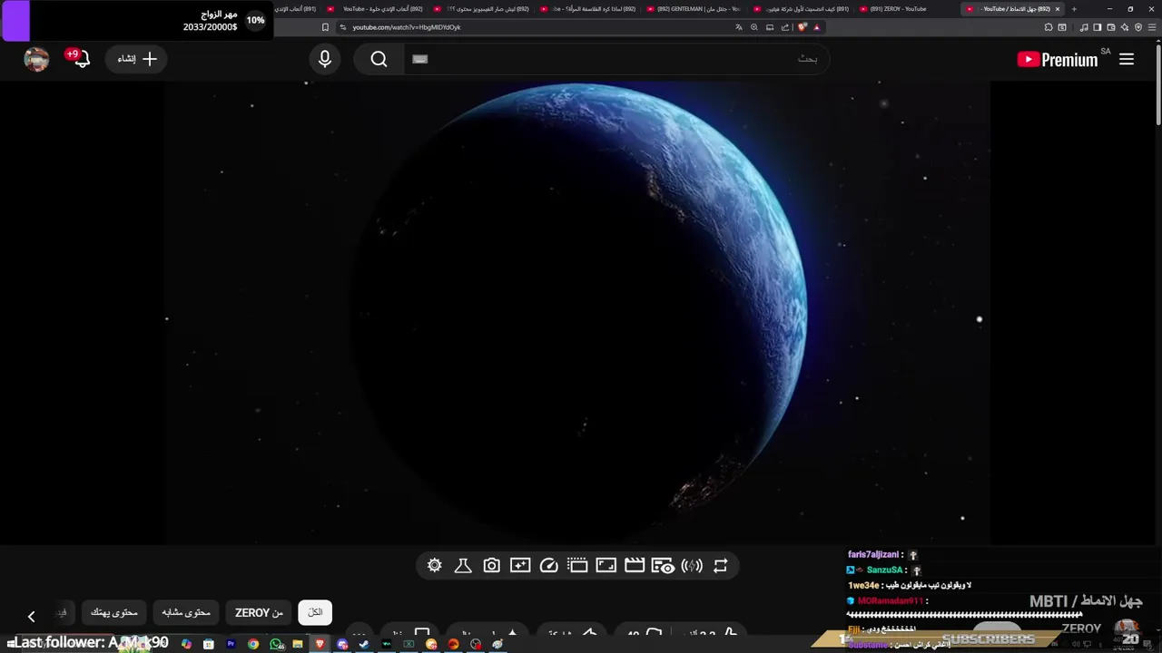Viewport: 1162px width, 653px height.
Task: Click the video player Earth frame
Action: coord(577,313)
